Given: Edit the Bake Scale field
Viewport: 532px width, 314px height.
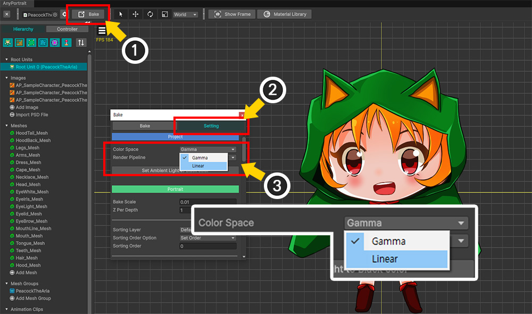Looking at the screenshot, I should click(x=207, y=202).
